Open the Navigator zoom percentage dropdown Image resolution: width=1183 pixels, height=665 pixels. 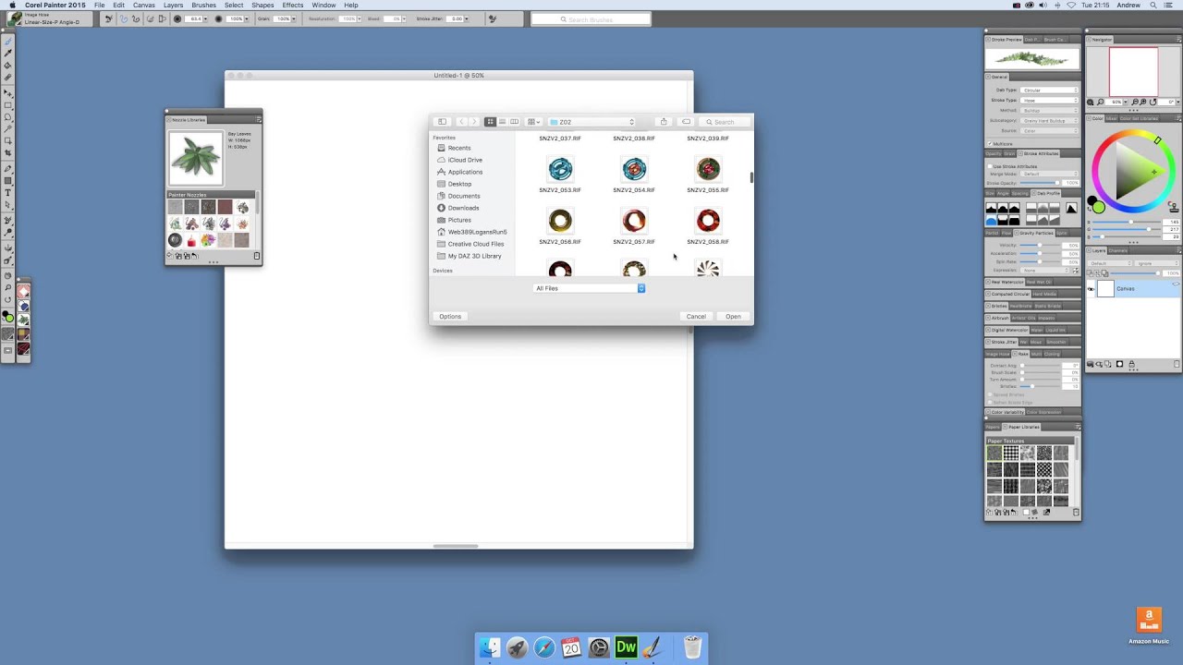1125,103
